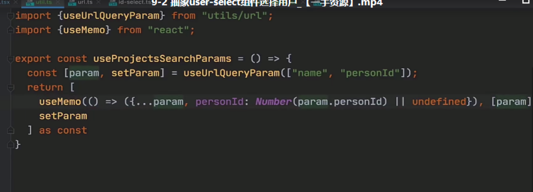Open the id-select.tsx tab
The width and height of the screenshot is (533, 192).
point(135,3)
